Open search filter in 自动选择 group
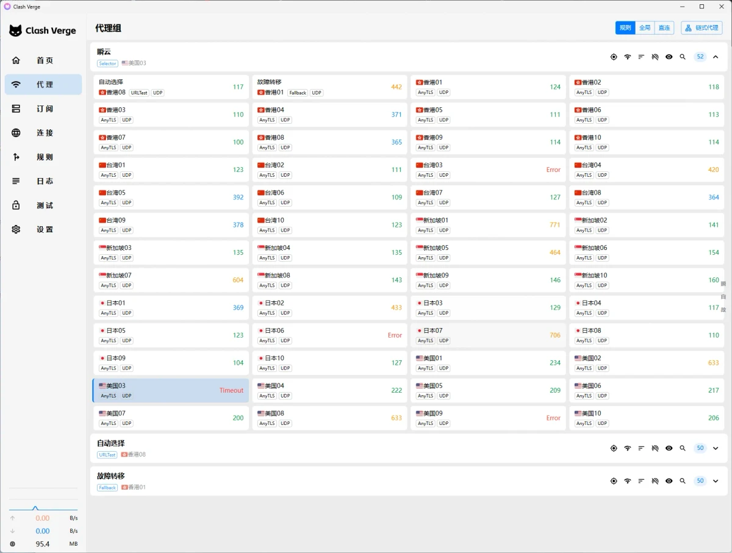 pos(683,448)
